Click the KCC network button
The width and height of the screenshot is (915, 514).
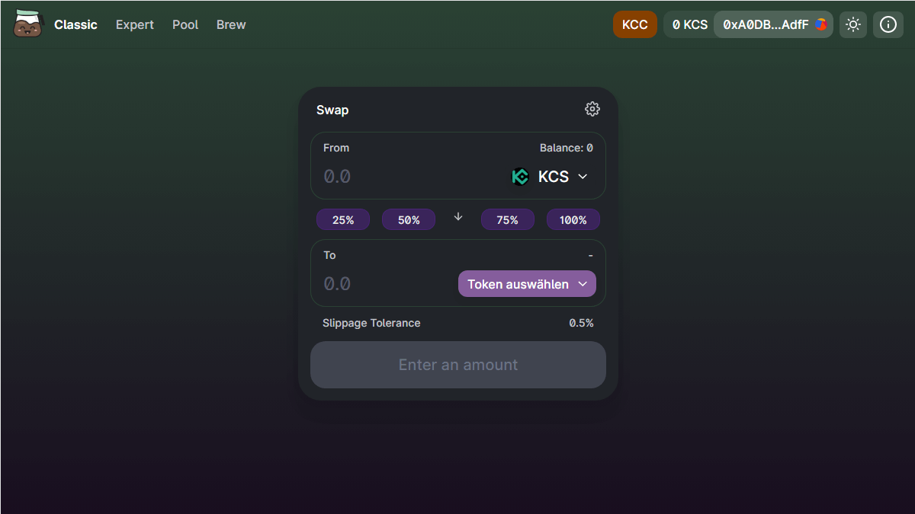tap(635, 24)
